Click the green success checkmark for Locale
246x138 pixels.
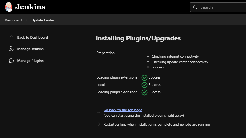145,85
